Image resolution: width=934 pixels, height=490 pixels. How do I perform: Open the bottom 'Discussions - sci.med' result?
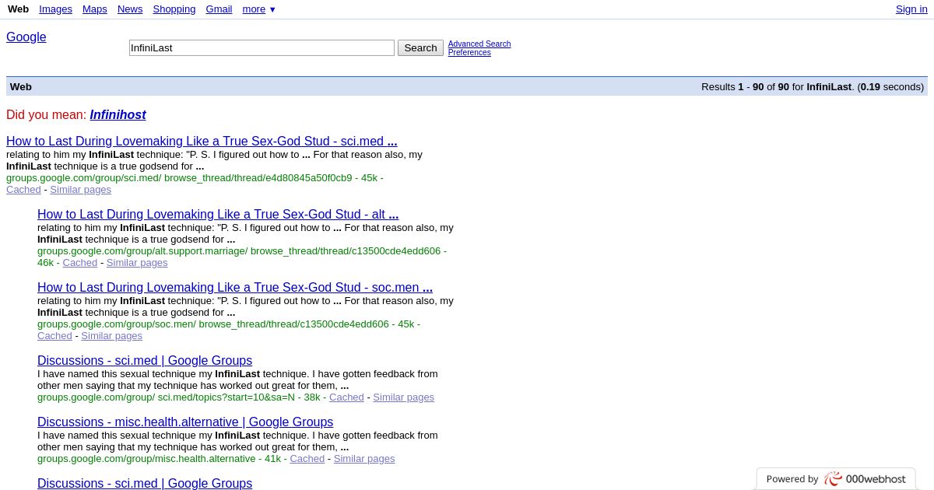[145, 484]
